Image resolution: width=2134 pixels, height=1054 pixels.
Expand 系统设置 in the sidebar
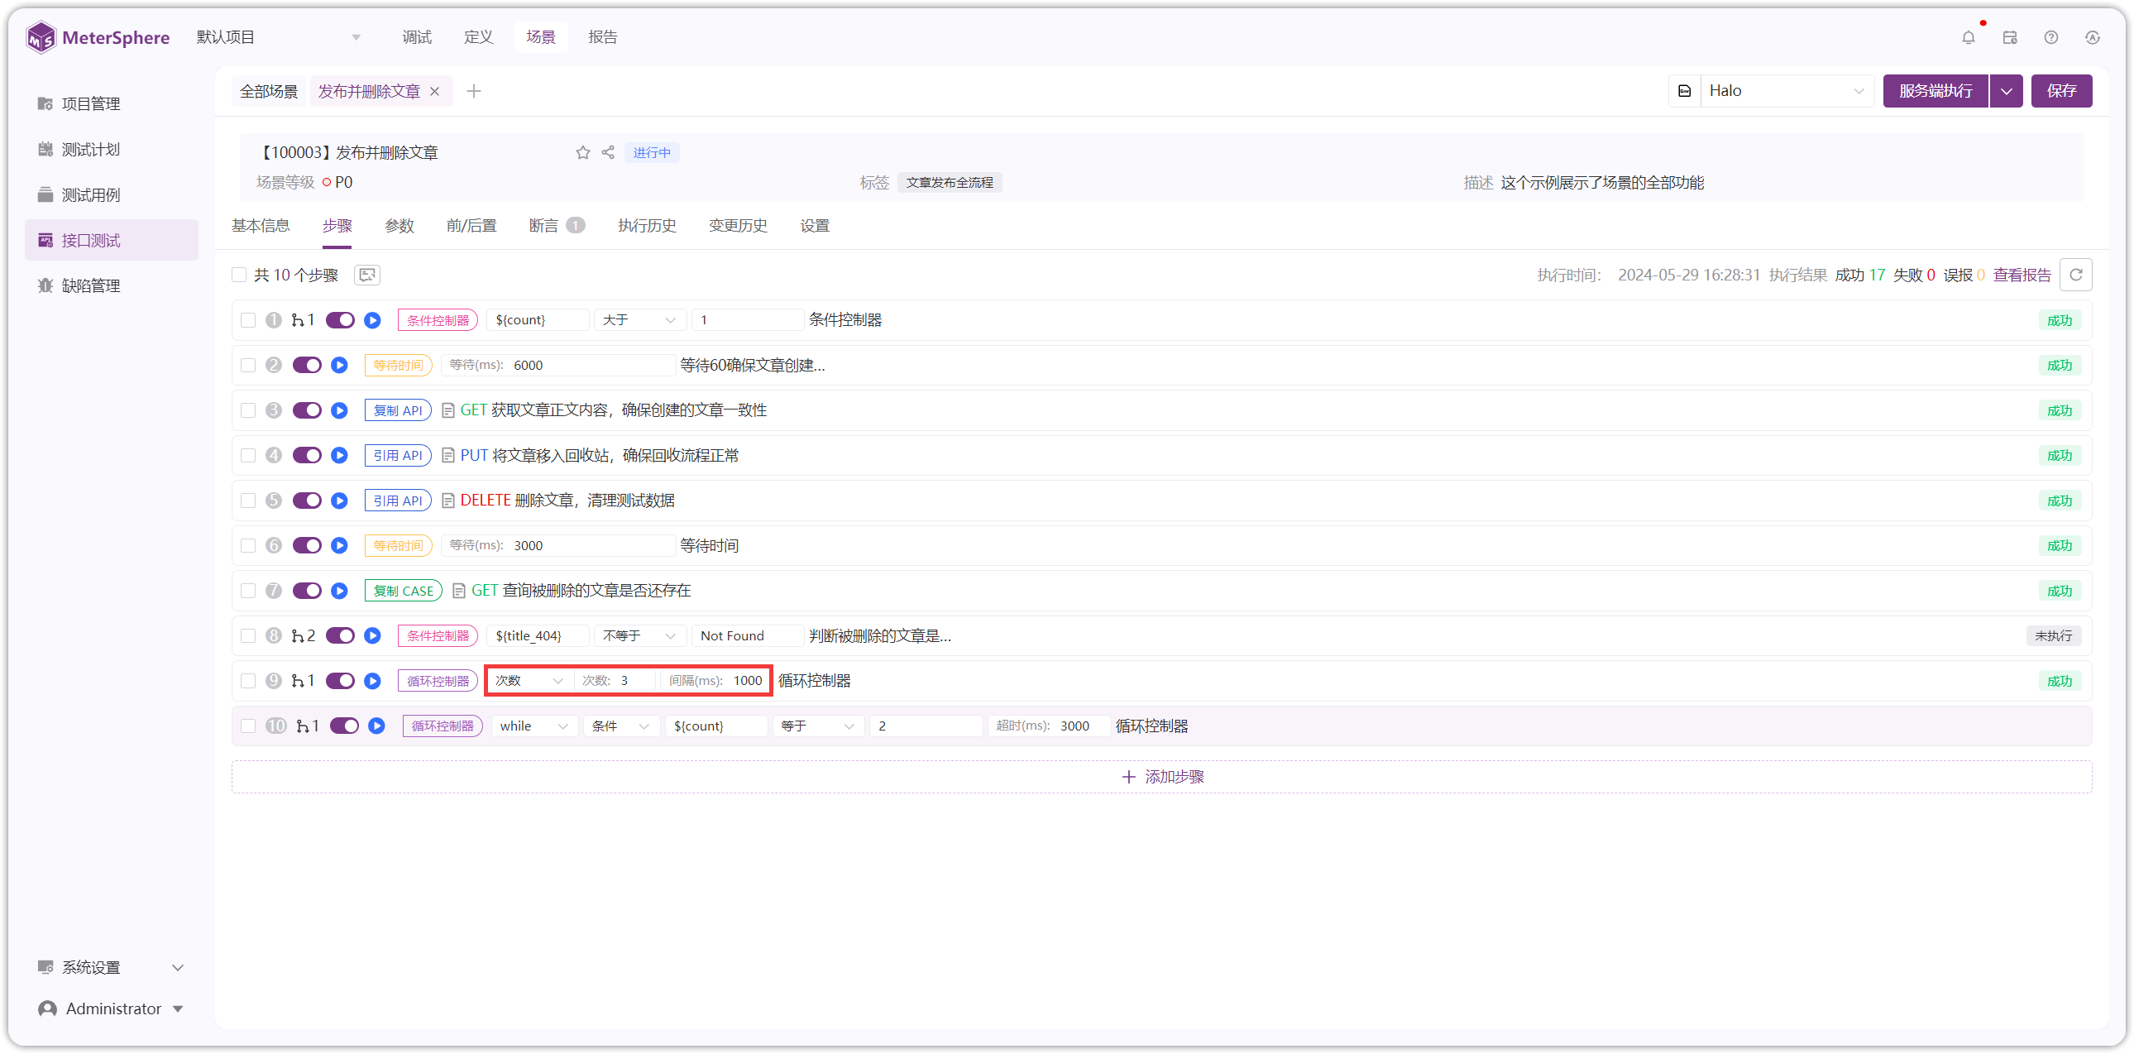tap(111, 968)
